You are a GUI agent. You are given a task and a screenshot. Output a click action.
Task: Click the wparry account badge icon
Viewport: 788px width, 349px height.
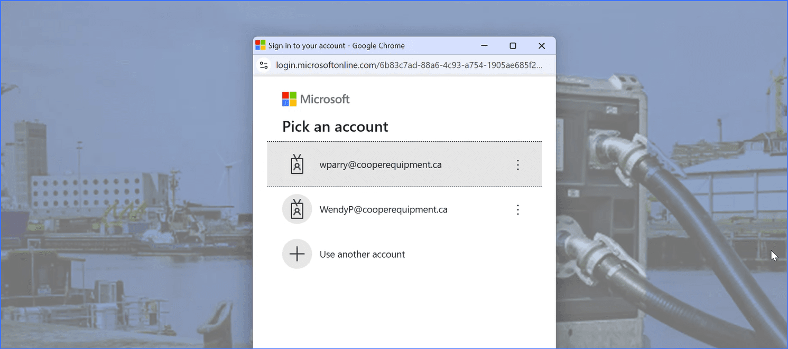(297, 164)
